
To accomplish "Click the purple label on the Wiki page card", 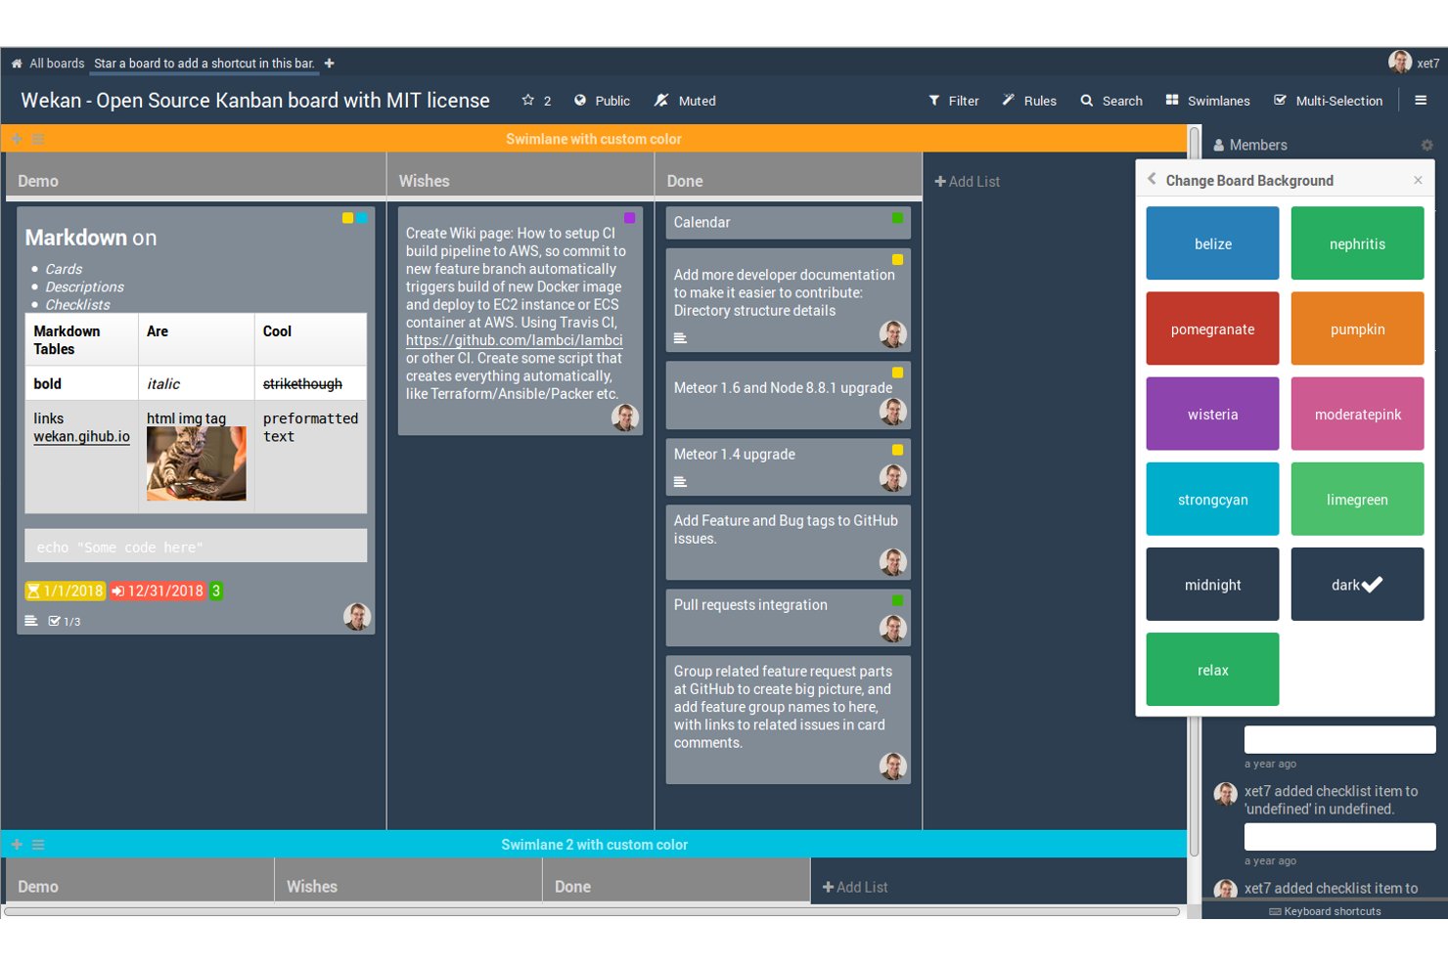I will 629,218.
